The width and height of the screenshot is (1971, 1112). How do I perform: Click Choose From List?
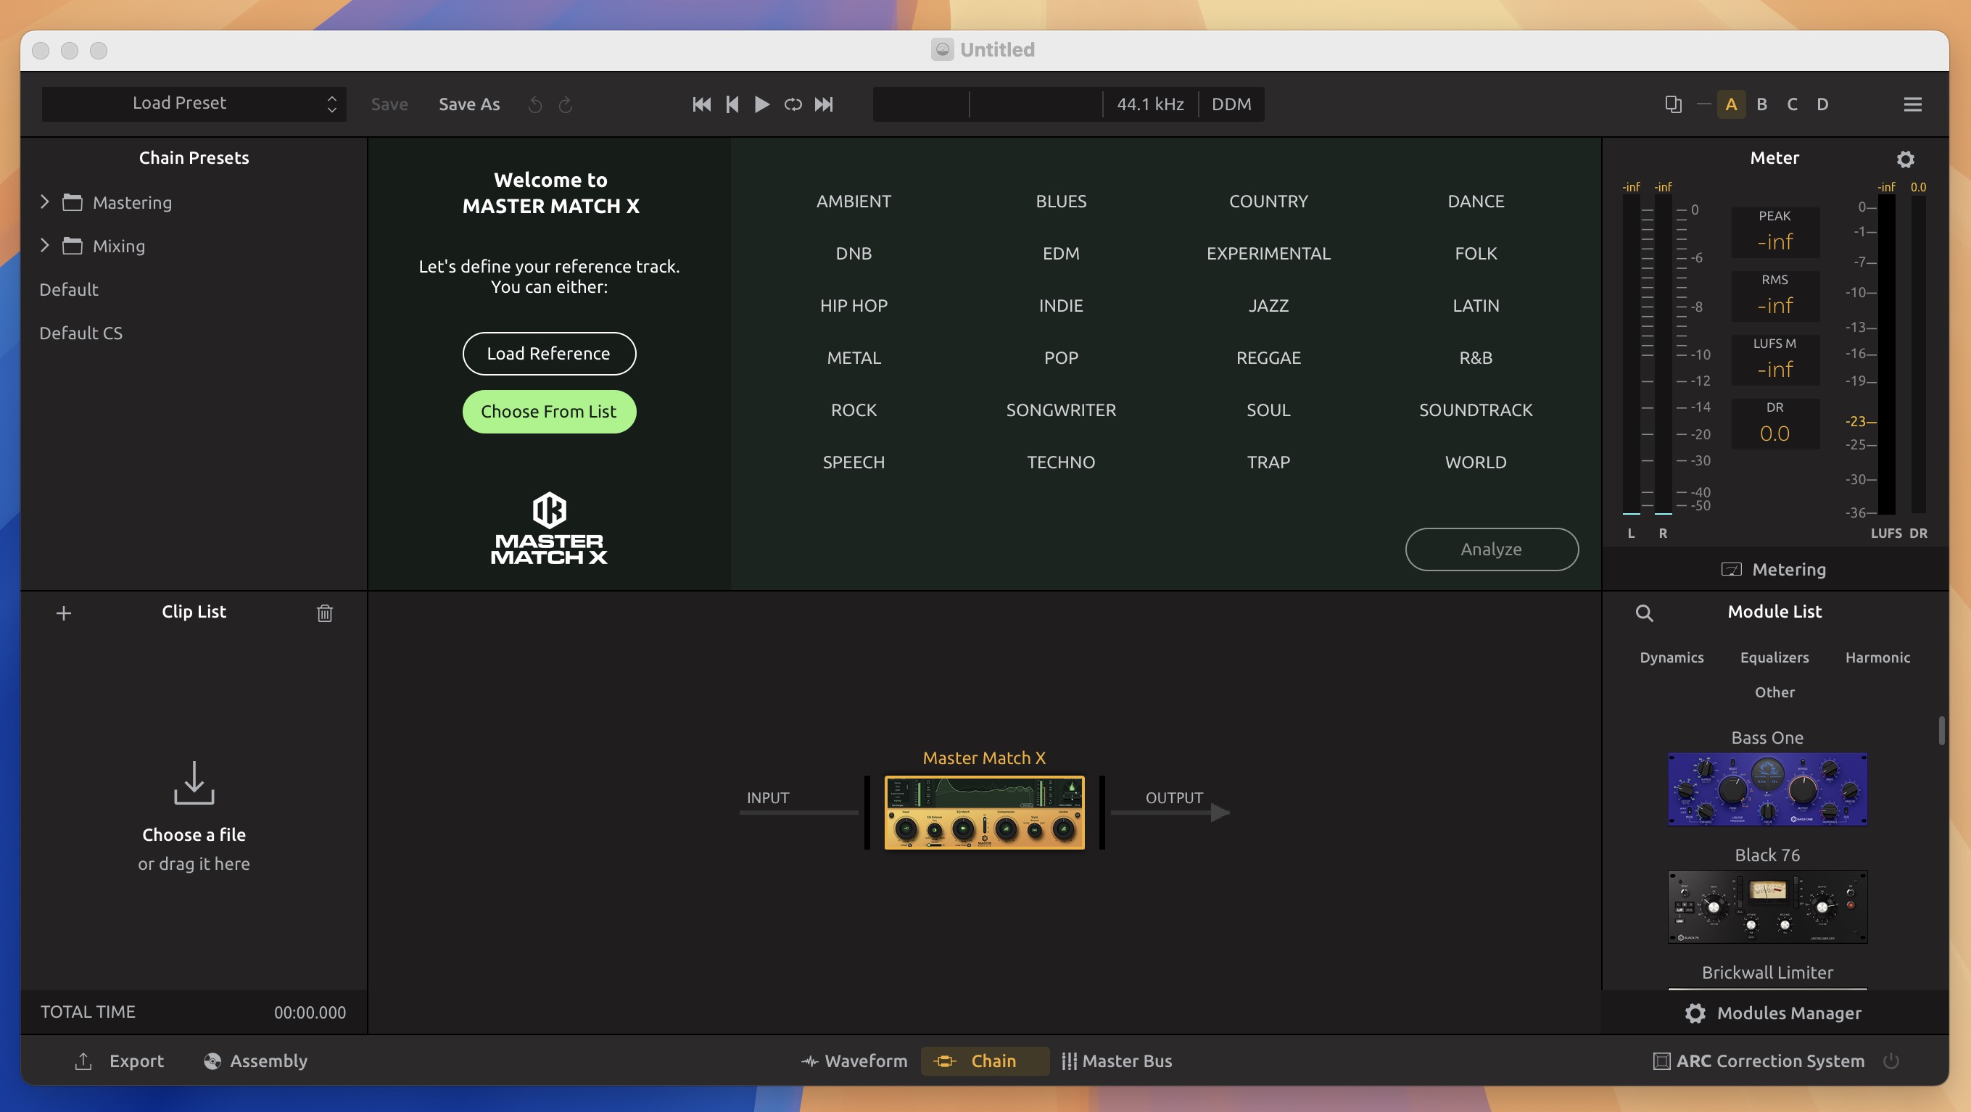(549, 412)
